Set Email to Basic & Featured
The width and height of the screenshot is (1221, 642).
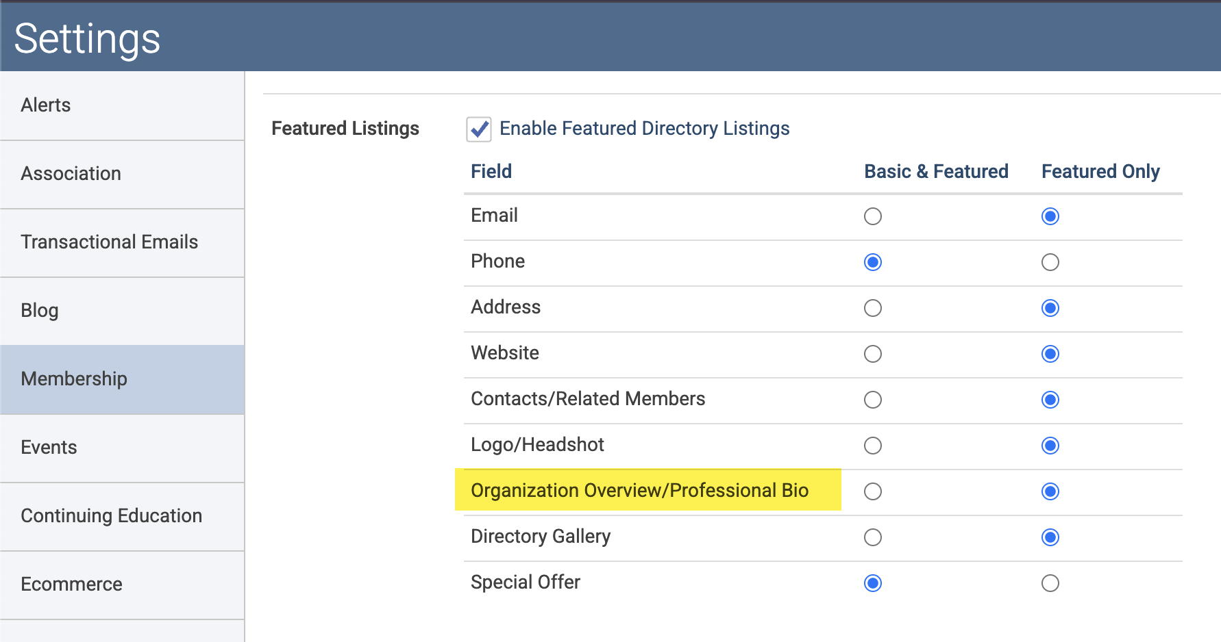(x=872, y=216)
